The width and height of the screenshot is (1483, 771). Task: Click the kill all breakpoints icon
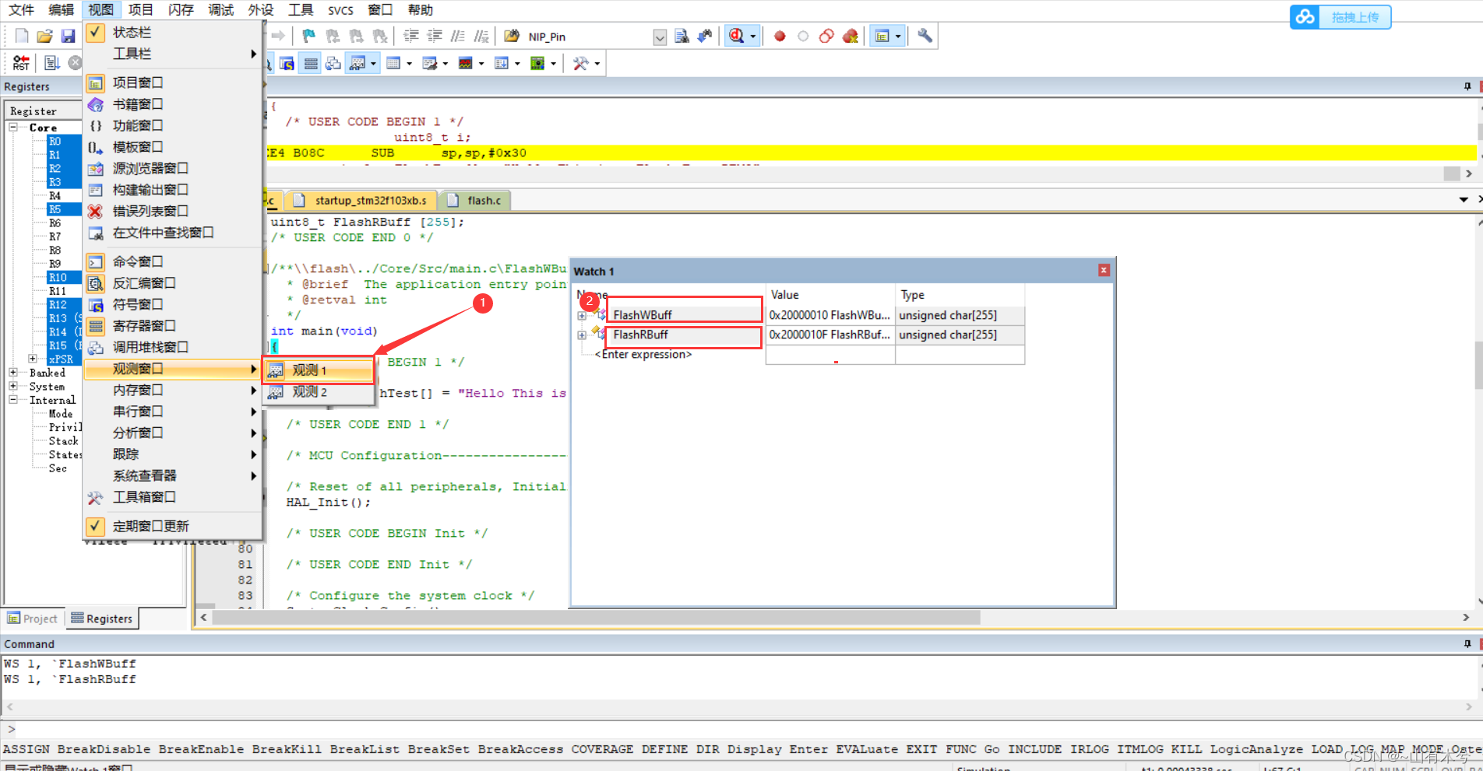850,36
